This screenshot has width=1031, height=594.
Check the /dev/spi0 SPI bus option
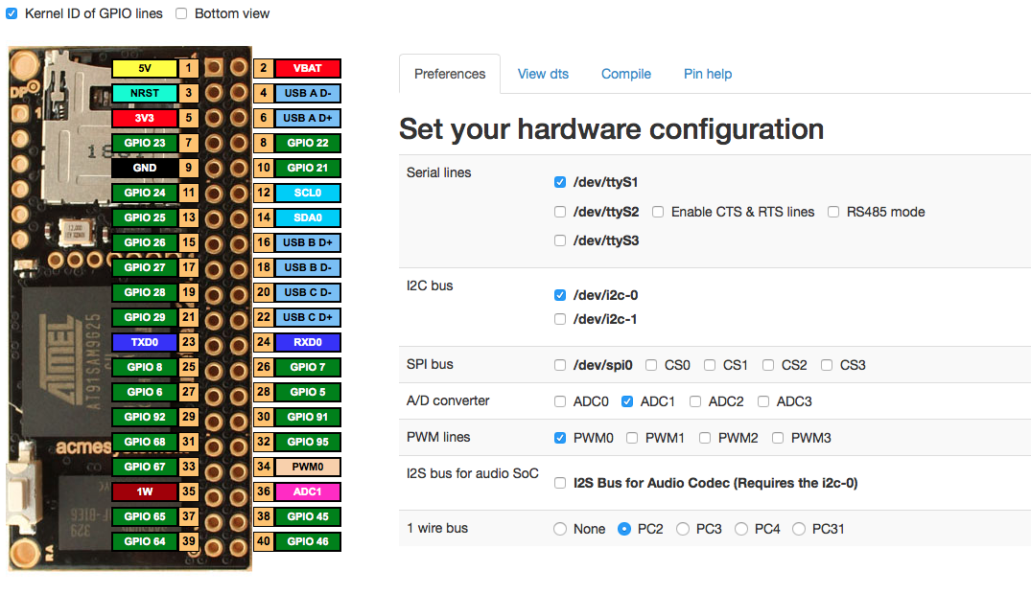560,365
